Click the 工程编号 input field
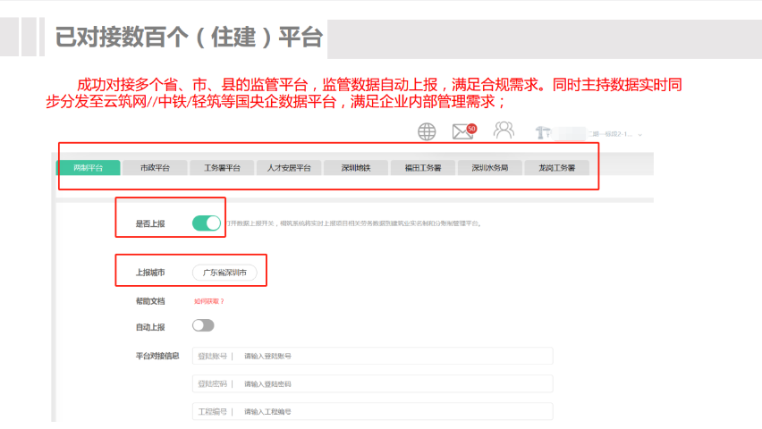The image size is (762, 429). tap(394, 411)
